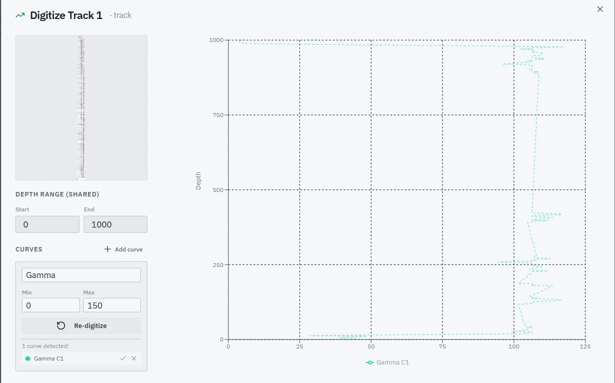Focus the Min value field

click(x=51, y=305)
